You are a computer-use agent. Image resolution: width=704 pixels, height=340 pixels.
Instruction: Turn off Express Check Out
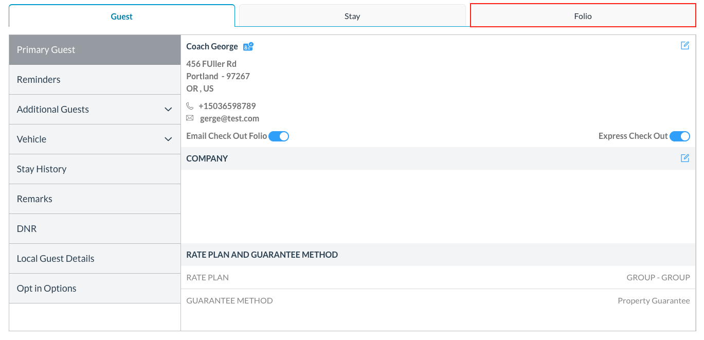tap(680, 136)
